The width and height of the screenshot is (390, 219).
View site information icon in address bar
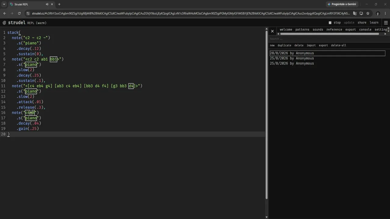pyautogui.click(x=28, y=13)
